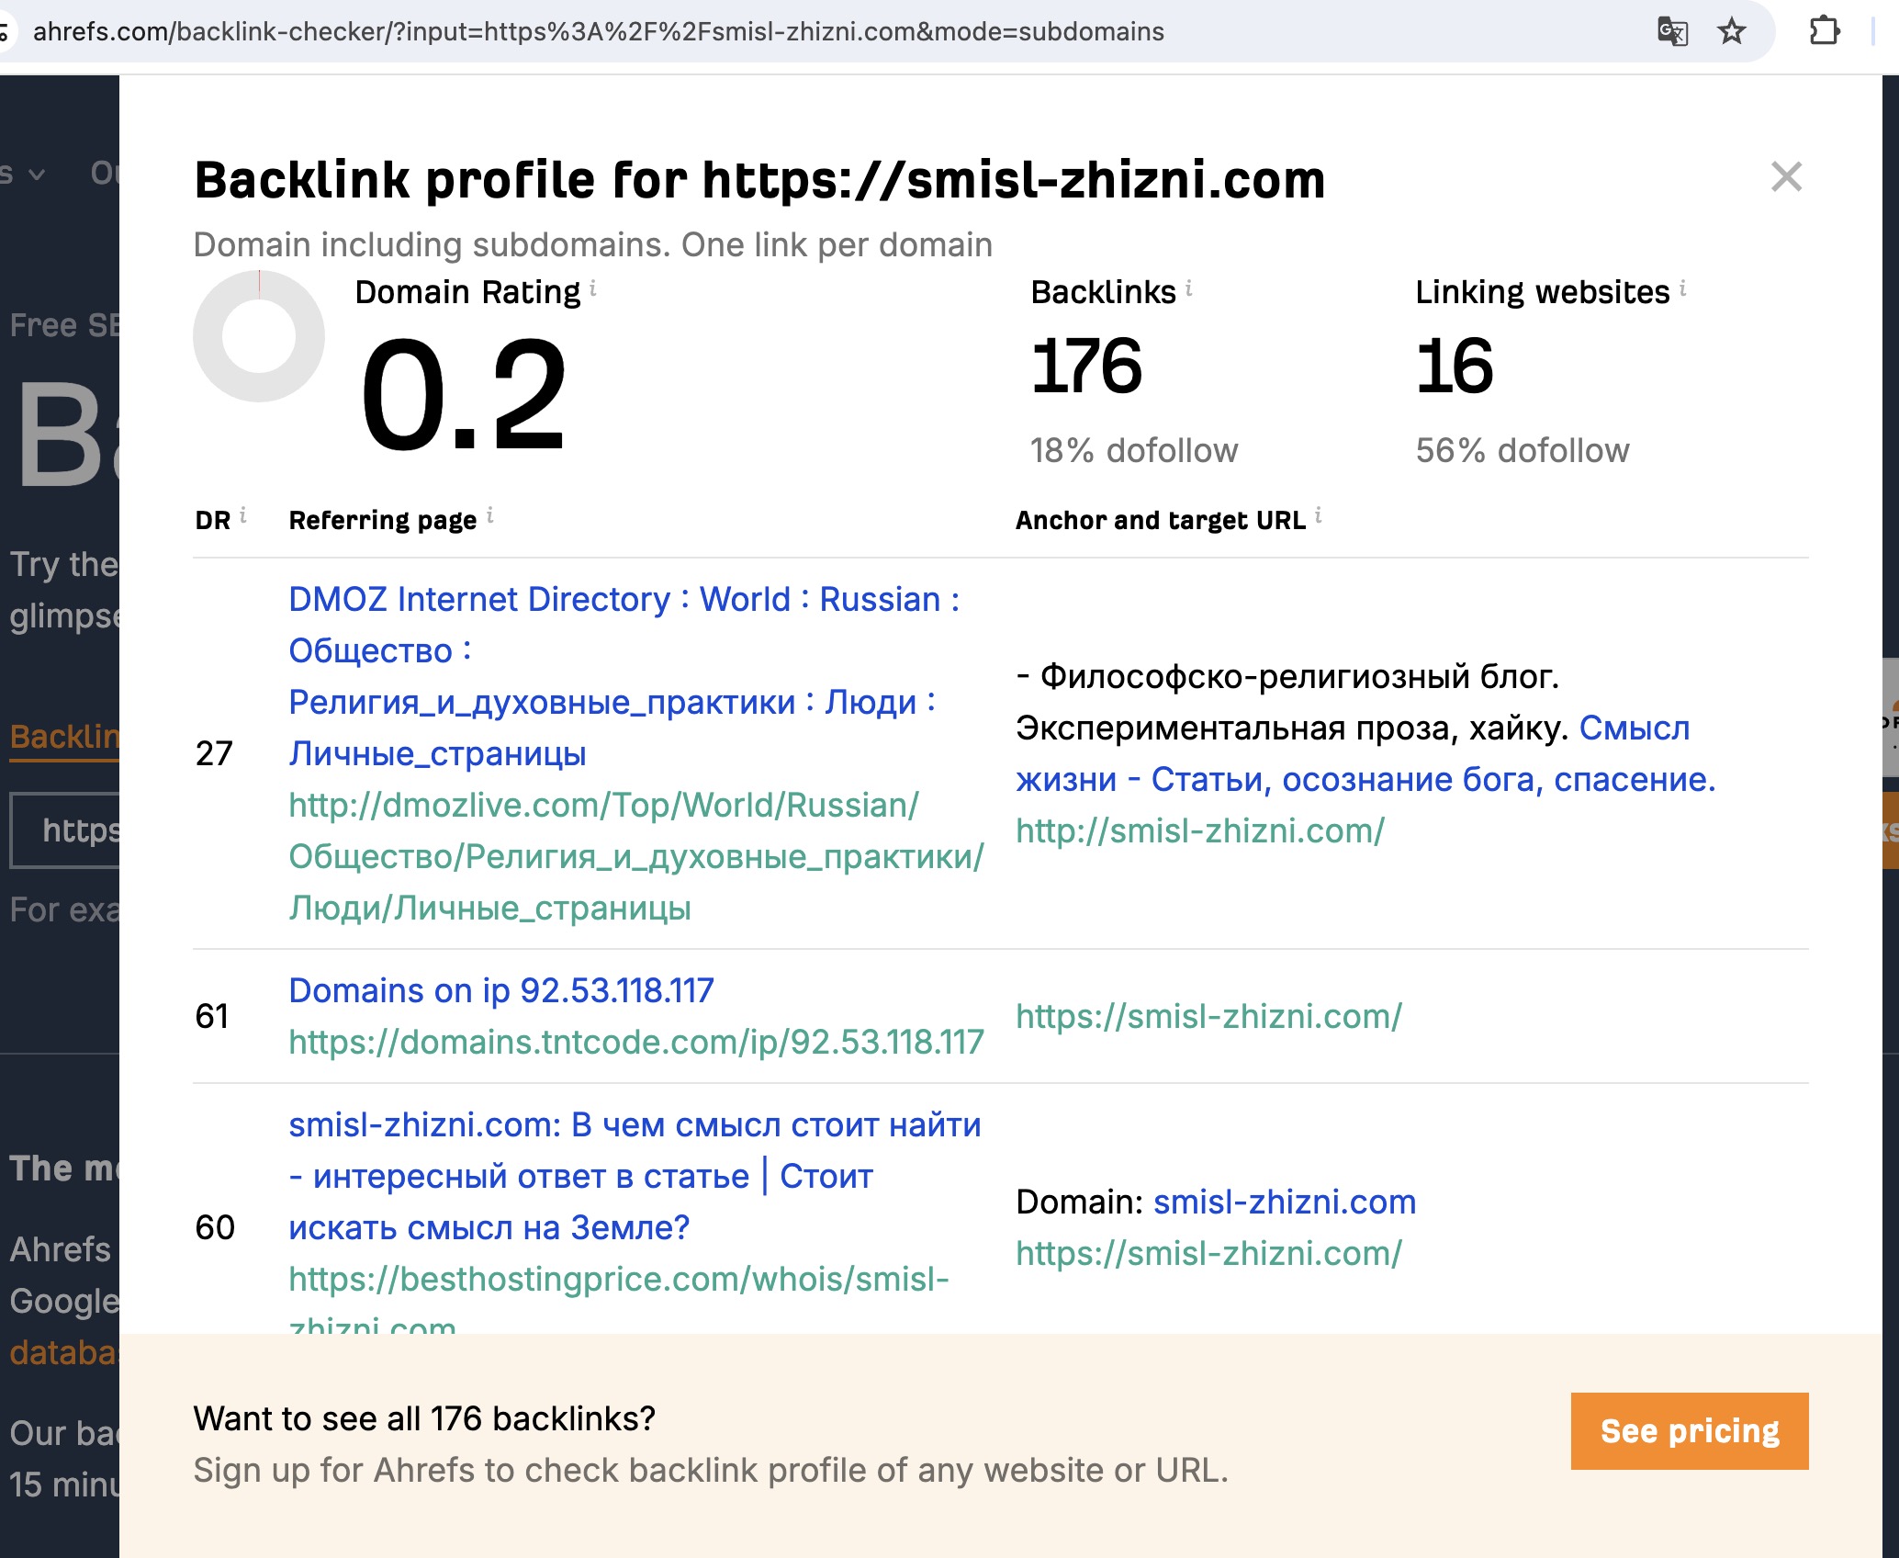Click the Referring page info icon
1899x1558 pixels.
[490, 516]
